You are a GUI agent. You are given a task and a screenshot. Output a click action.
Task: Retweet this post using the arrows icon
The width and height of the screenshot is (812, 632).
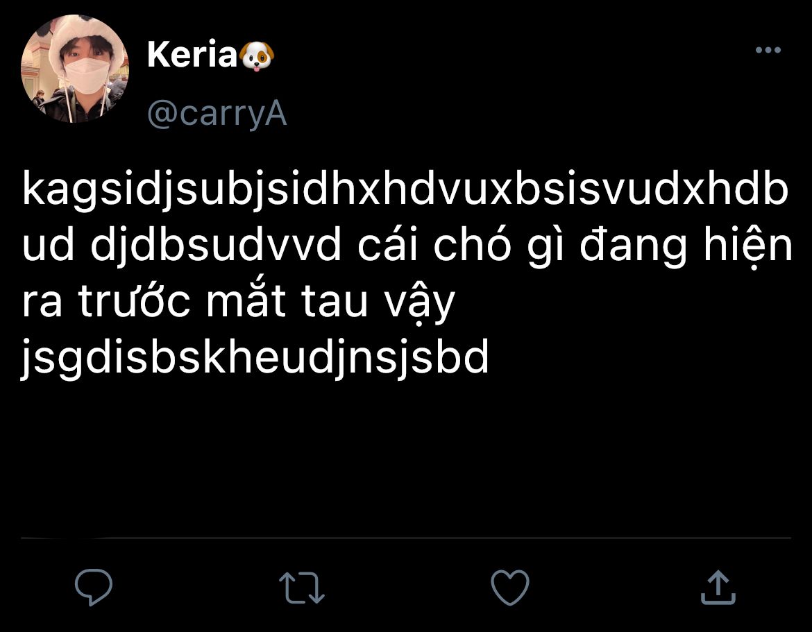302,588
